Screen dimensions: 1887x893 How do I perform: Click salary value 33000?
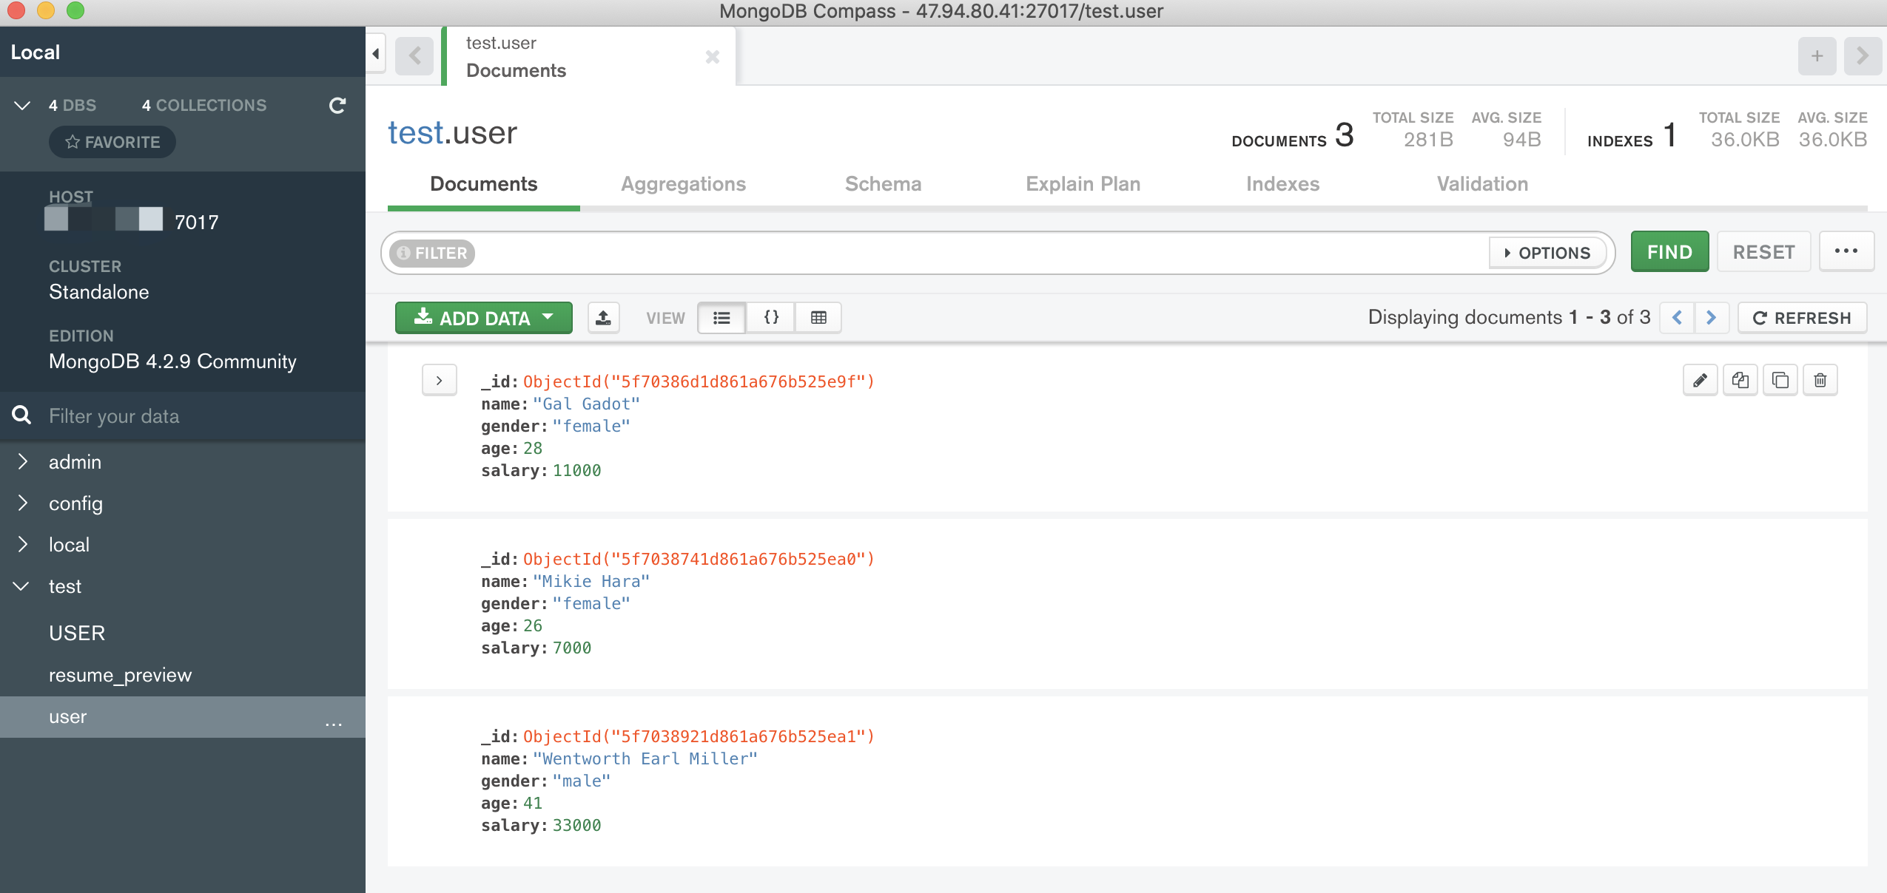pyautogui.click(x=577, y=826)
